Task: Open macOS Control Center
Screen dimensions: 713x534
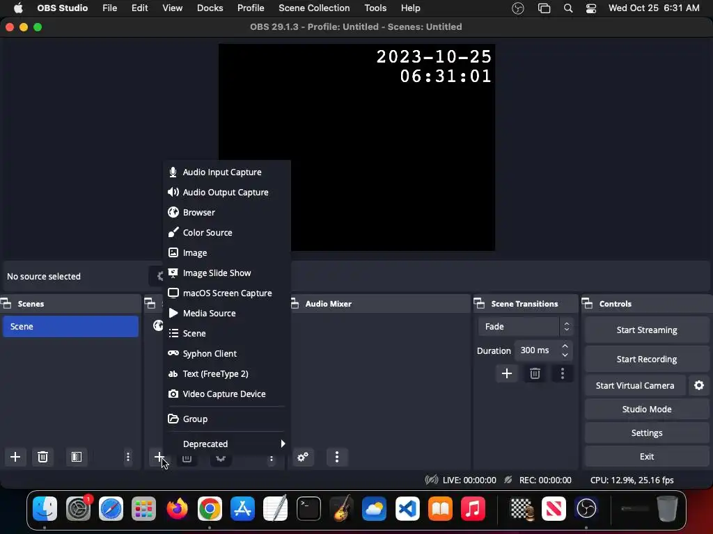Action: pos(591,8)
